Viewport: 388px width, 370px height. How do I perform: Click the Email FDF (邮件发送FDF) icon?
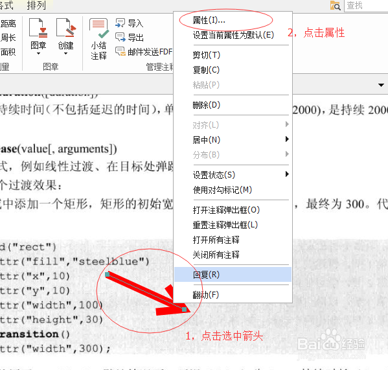click(120, 51)
